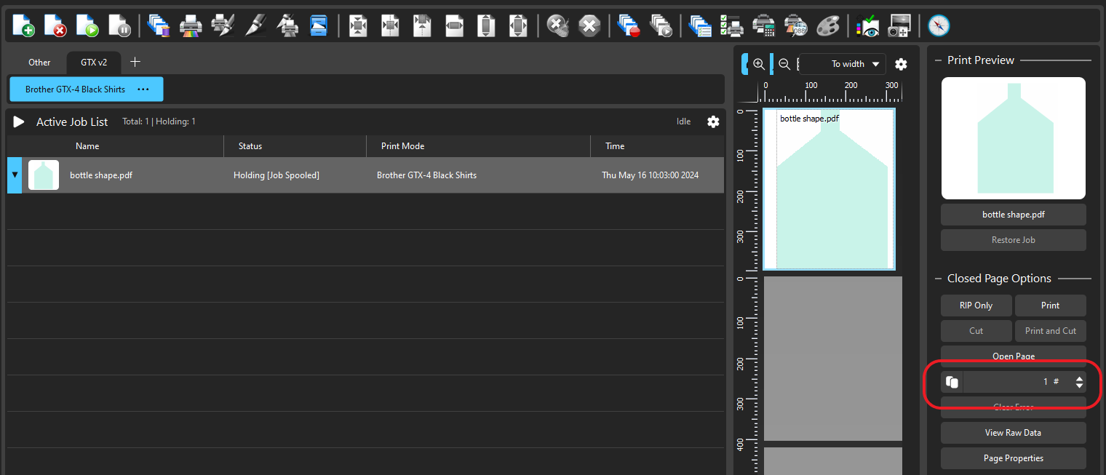Zoom in on the page preview

point(759,64)
